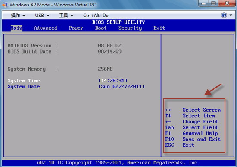The height and width of the screenshot is (167, 237).
Task: Switch to the Exit BIOS tab
Action: [159, 28]
